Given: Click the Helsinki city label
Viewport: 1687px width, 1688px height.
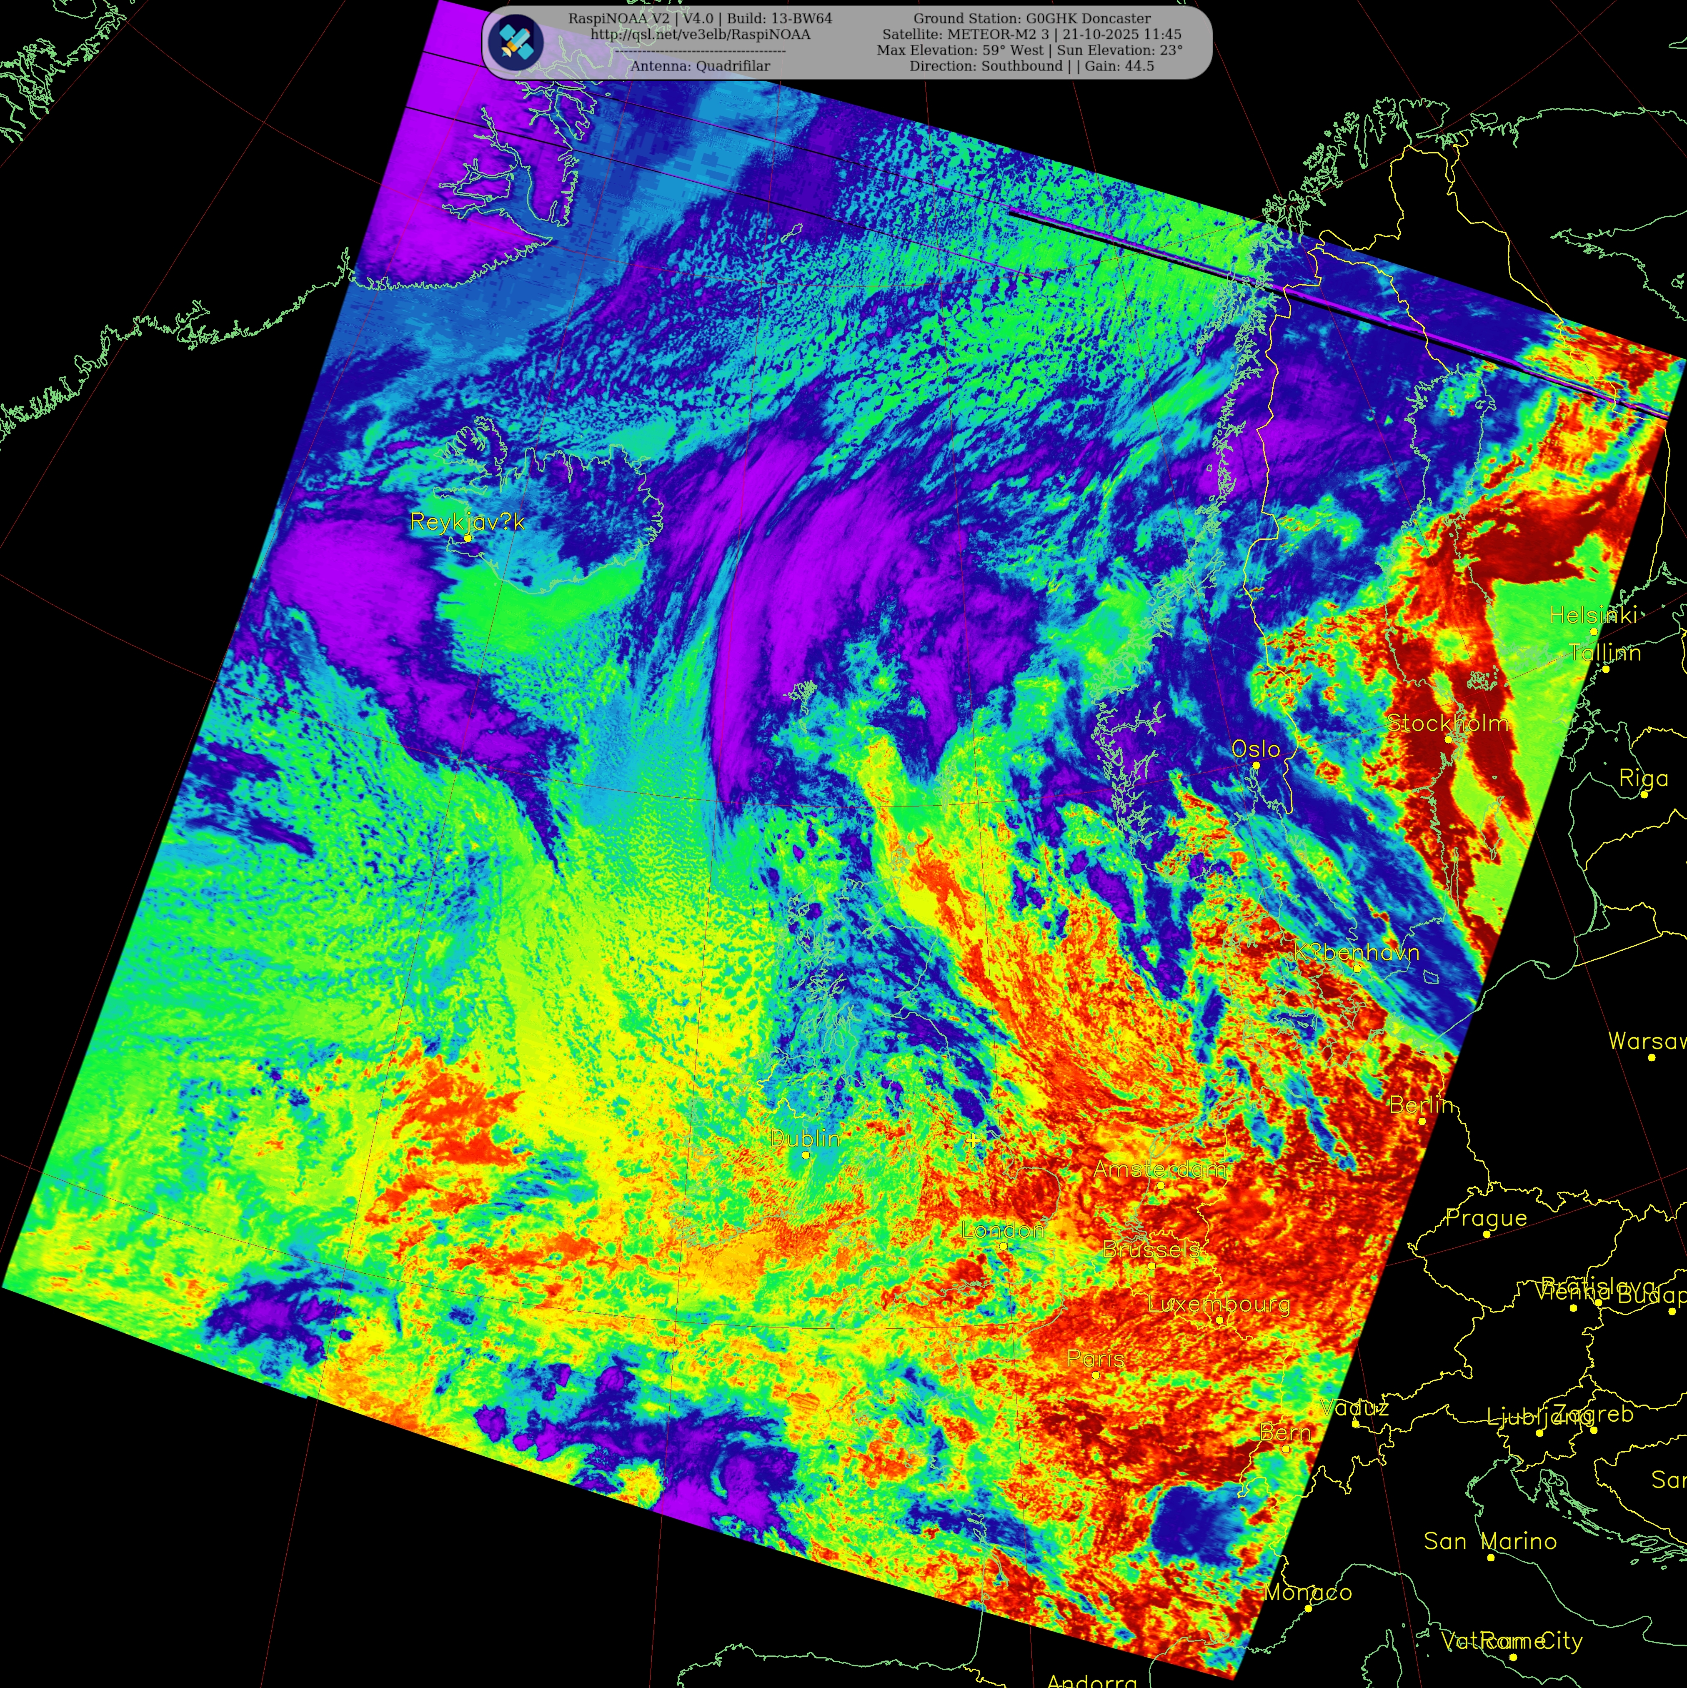Looking at the screenshot, I should pyautogui.click(x=1593, y=615).
